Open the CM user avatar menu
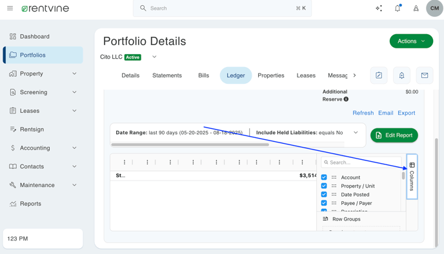 434,8
